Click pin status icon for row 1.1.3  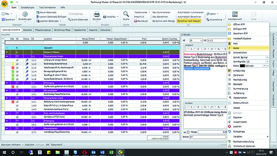(27, 68)
